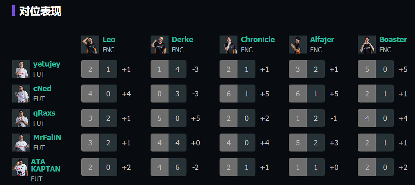Click ATA KAPTAN's player avatar photo
This screenshot has width=415, height=185.
click(x=20, y=167)
